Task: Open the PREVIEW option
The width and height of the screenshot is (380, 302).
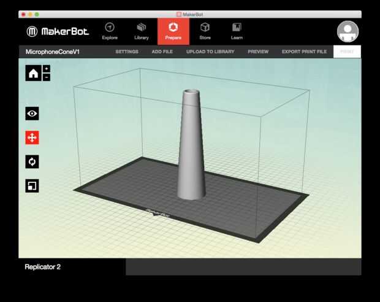Action: [x=258, y=52]
